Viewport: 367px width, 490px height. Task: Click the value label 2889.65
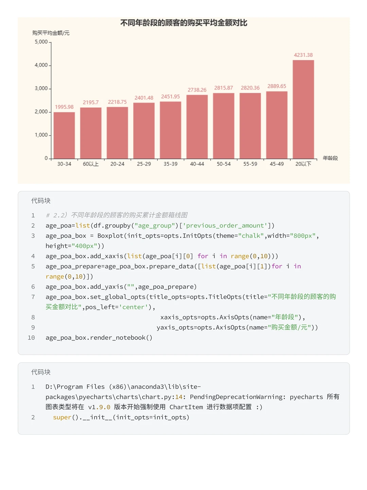coord(277,86)
